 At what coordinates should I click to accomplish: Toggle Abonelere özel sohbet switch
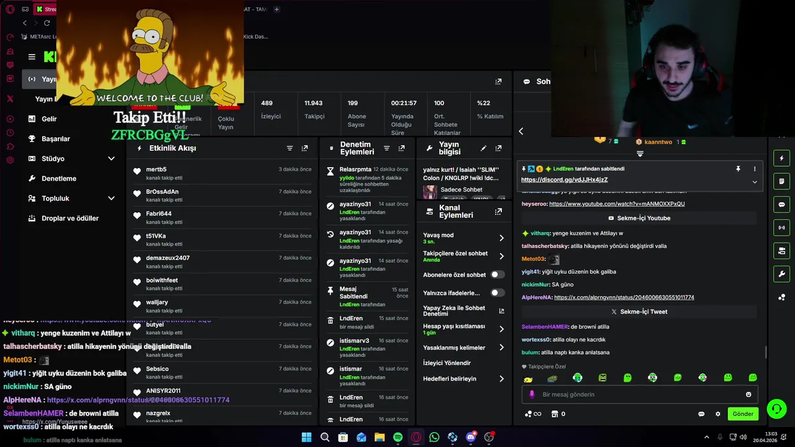tap(497, 274)
